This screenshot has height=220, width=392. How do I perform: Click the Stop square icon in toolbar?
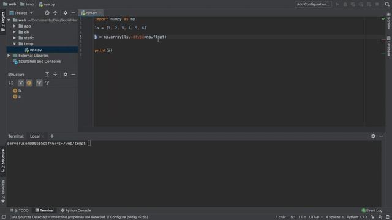pos(377,4)
